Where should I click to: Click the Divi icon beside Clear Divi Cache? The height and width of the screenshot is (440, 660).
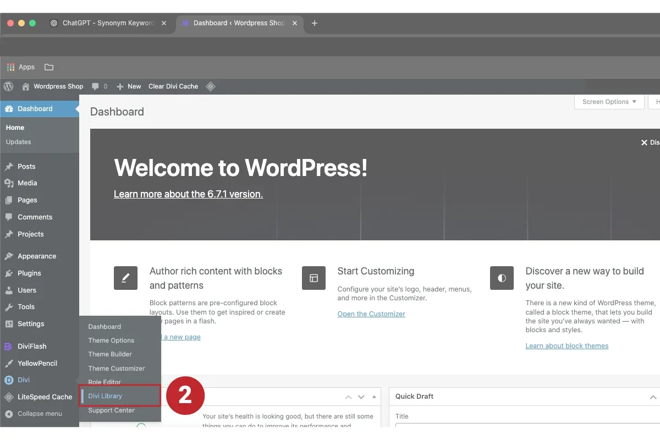pos(210,86)
